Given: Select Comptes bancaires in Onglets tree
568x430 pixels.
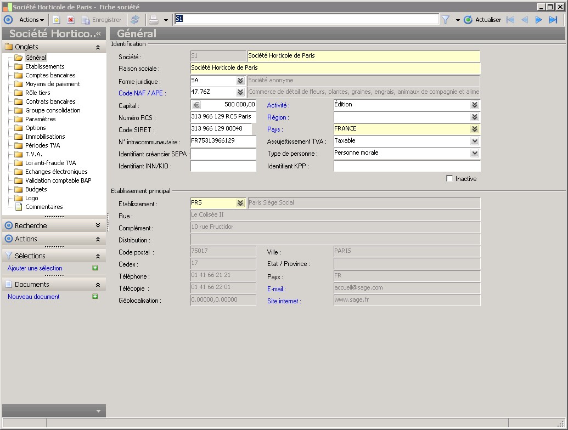Looking at the screenshot, I should pos(50,75).
